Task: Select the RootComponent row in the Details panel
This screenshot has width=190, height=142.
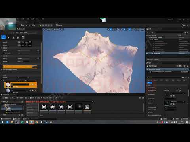Action: pos(167,72)
